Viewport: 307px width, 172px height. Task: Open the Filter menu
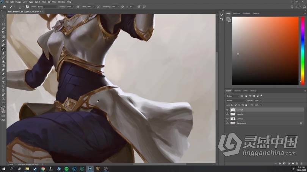[44, 2]
